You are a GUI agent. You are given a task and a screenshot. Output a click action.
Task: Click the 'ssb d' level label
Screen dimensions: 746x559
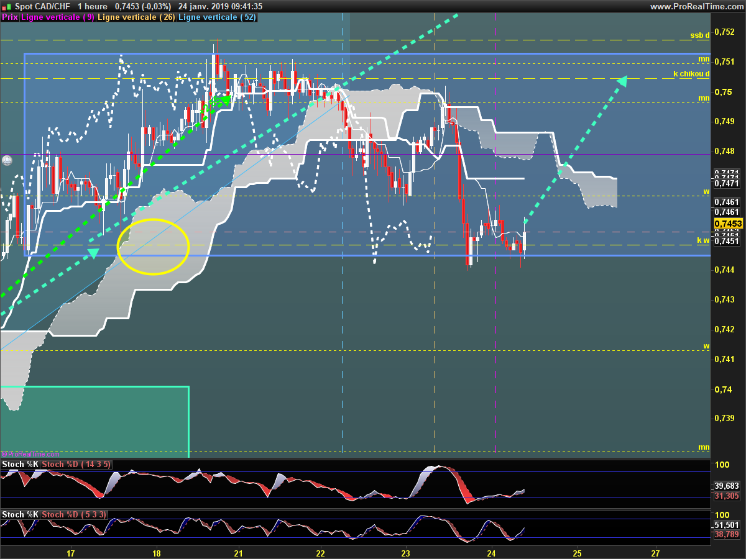click(699, 35)
